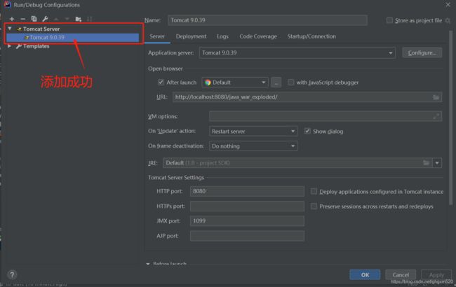Screen dimensions: 456x287
Task: Click the right-side vertical scrollbar
Action: coord(451,118)
